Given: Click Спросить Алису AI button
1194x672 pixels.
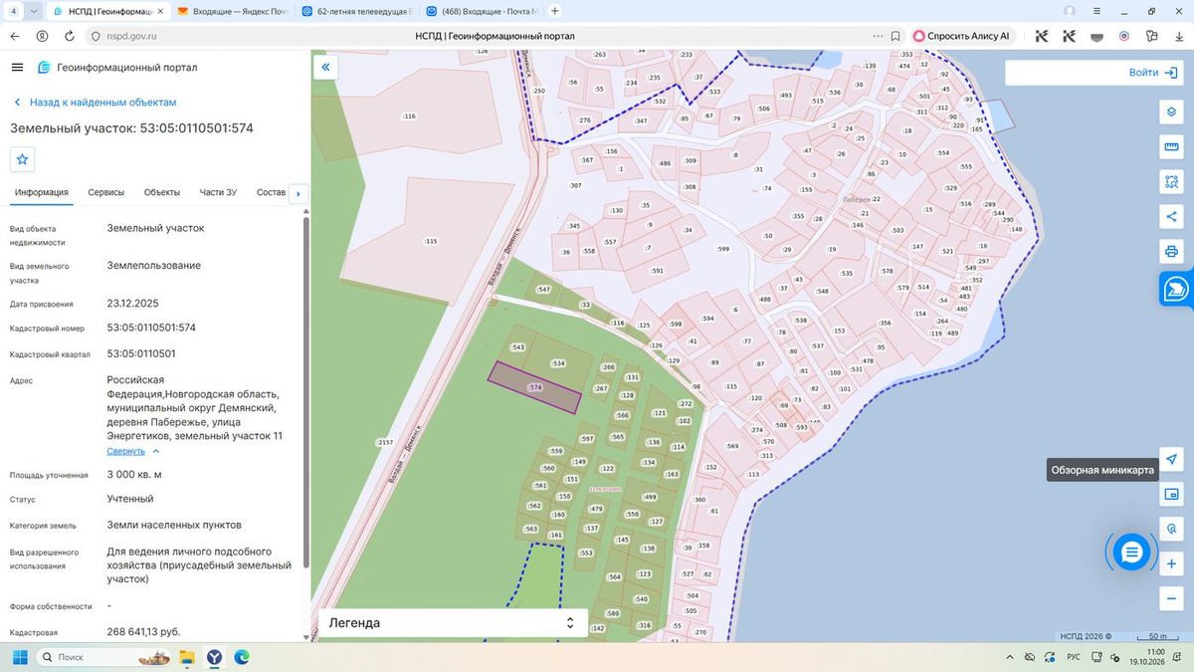Looking at the screenshot, I should coord(961,35).
